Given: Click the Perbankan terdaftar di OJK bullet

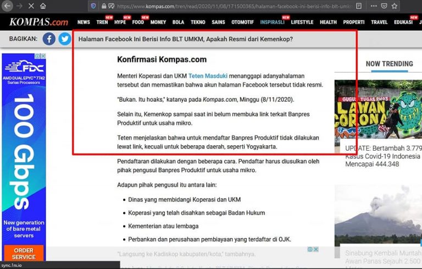Looking at the screenshot, I should 210,239.
